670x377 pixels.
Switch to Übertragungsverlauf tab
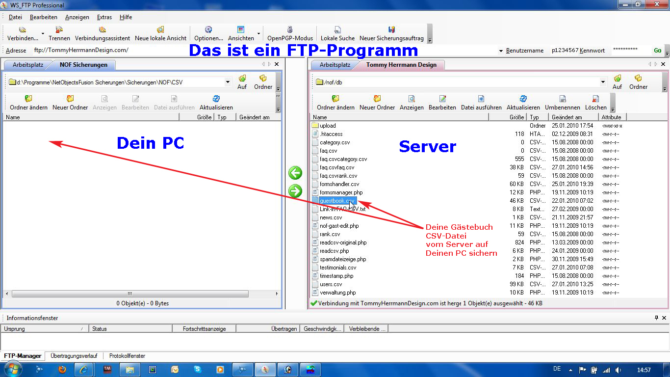click(74, 356)
